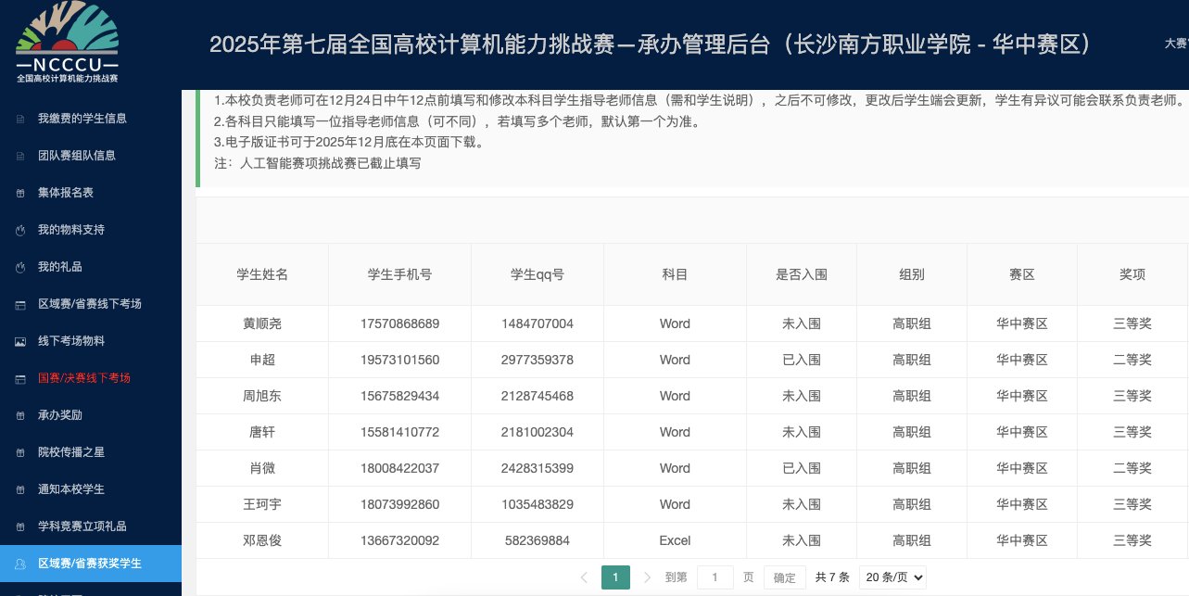Click the 学生手机号 column header

coord(399,274)
